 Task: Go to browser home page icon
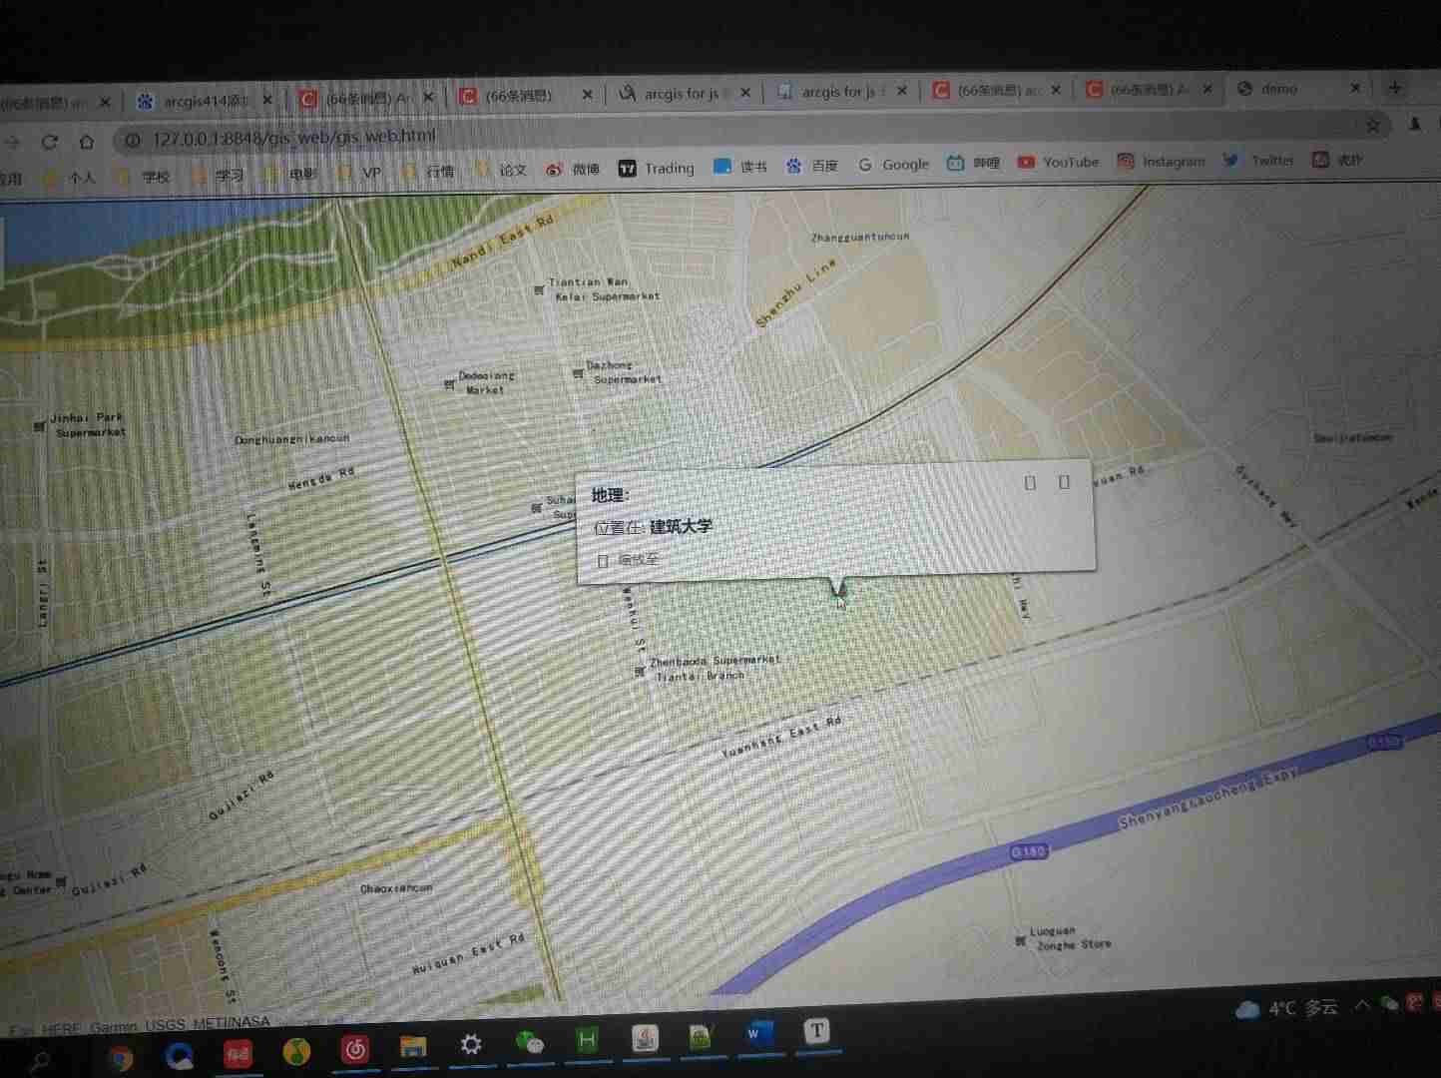click(87, 142)
